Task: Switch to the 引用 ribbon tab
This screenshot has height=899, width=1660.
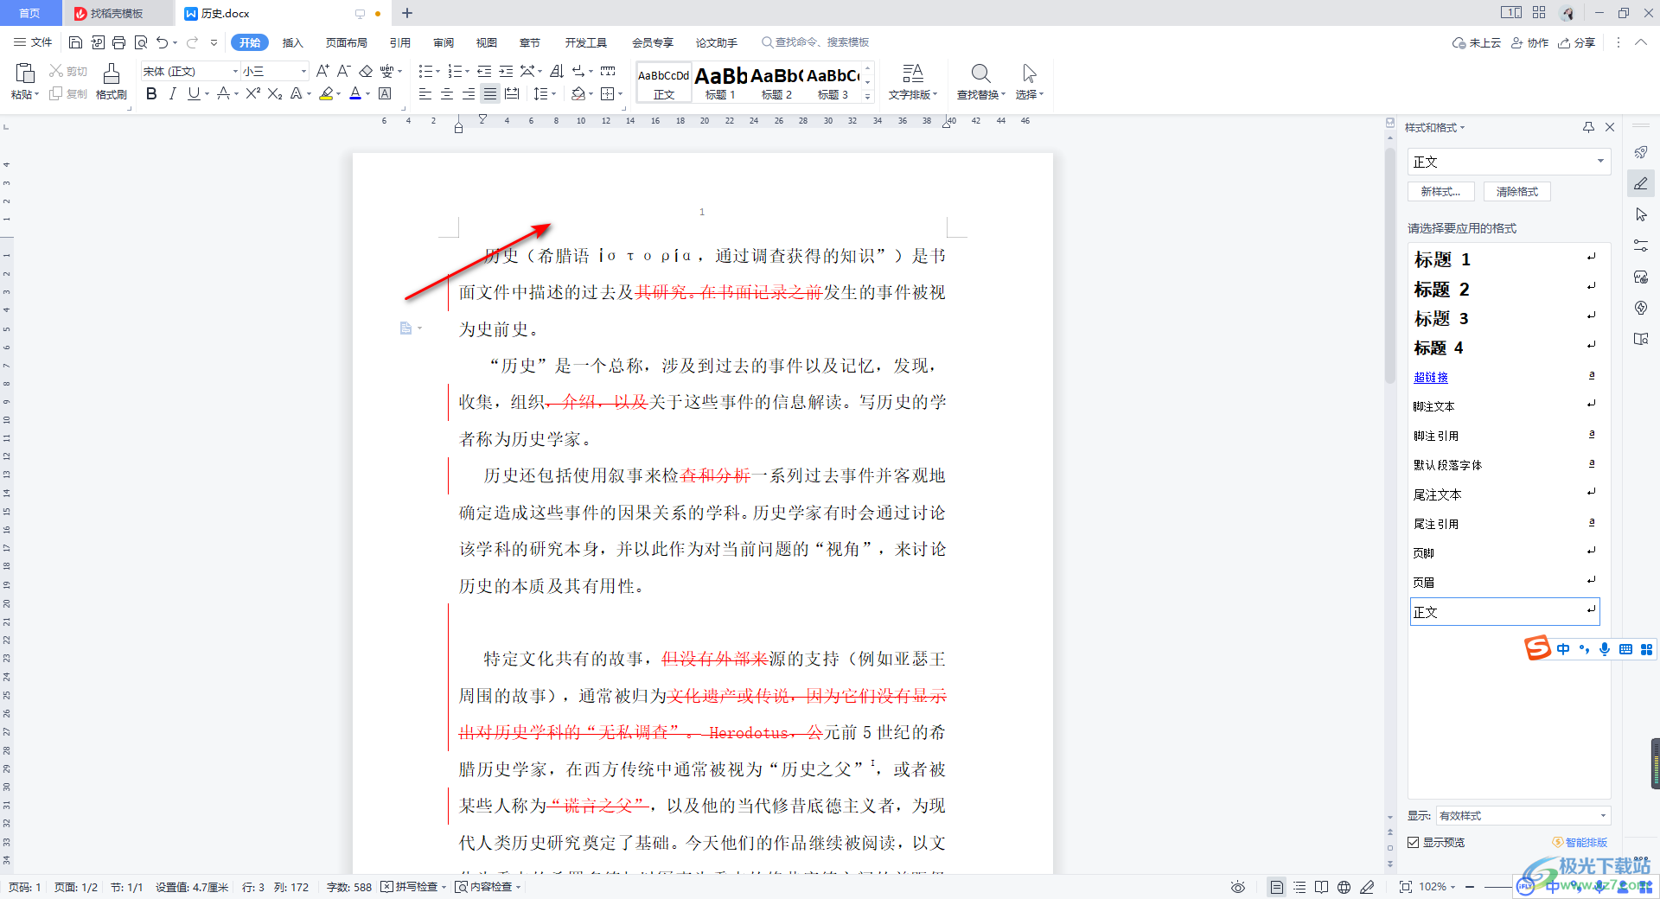Action: (x=399, y=42)
